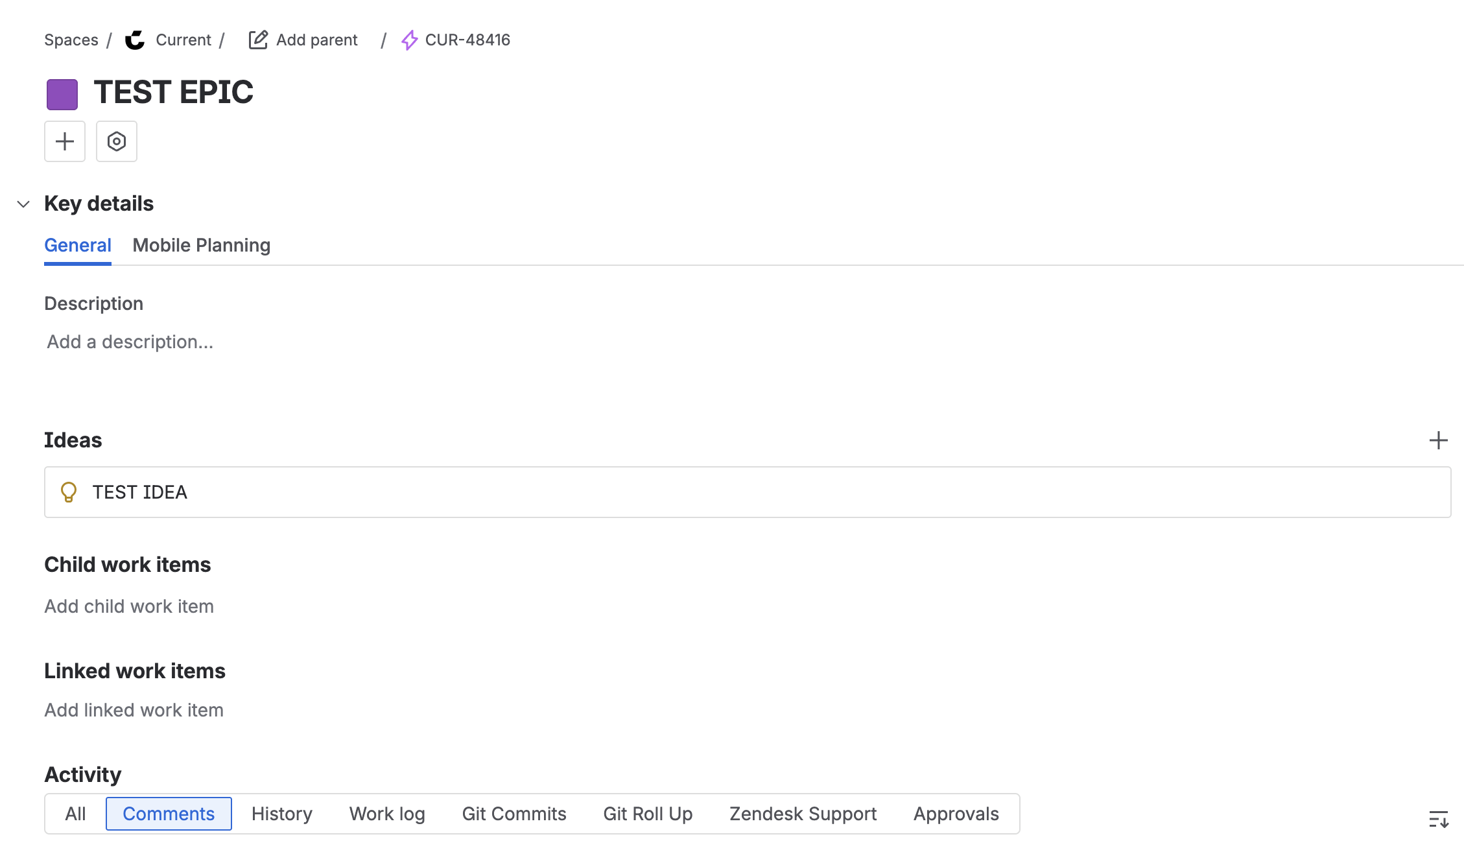The width and height of the screenshot is (1464, 852).
Task: Show All activity
Action: [75, 814]
